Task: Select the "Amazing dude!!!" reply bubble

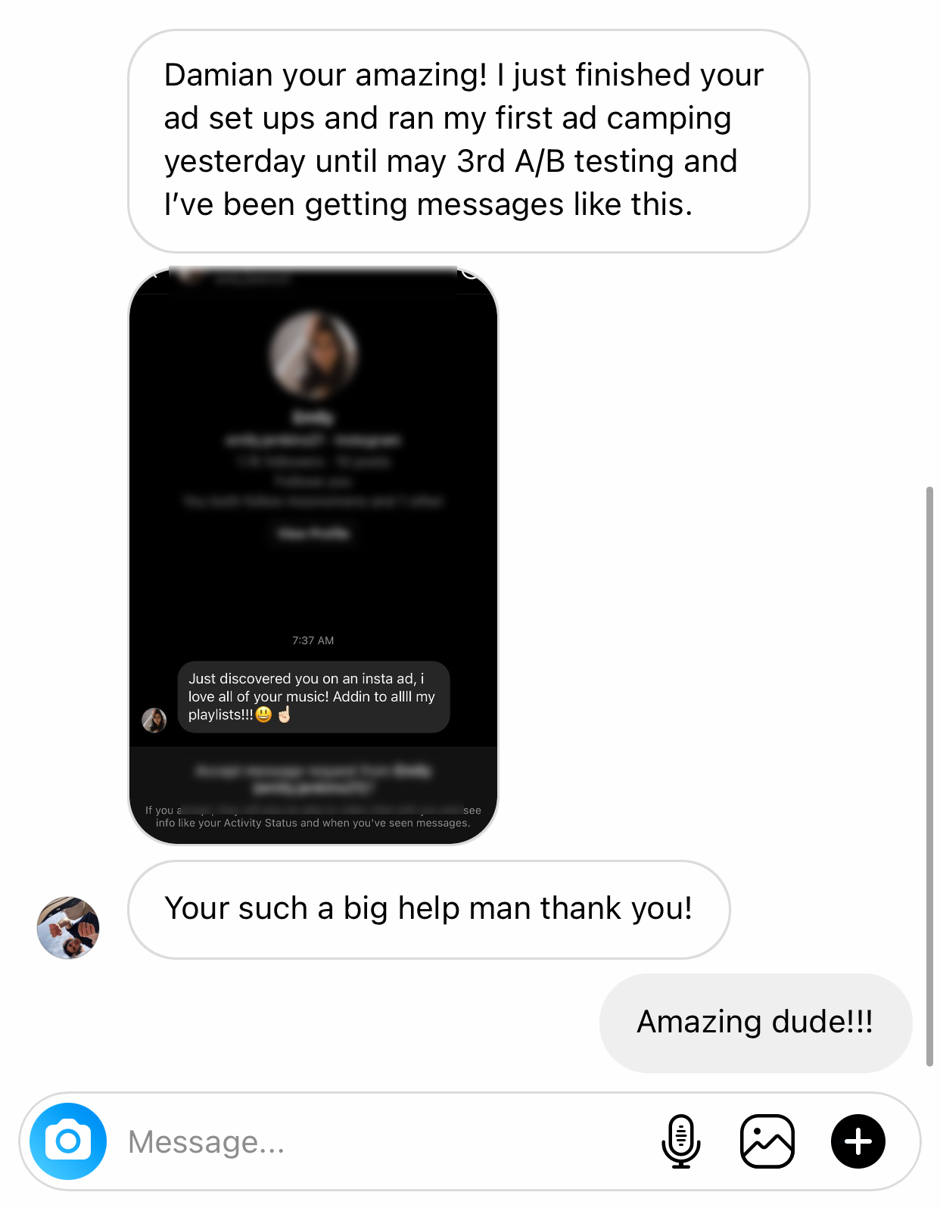Action: click(755, 1023)
